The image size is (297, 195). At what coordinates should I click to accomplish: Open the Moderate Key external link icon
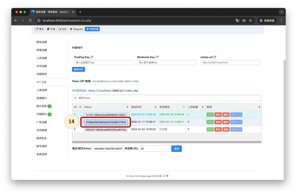(x=157, y=57)
